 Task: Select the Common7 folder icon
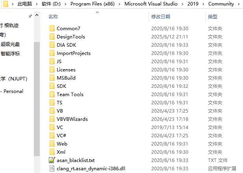tap(52, 28)
